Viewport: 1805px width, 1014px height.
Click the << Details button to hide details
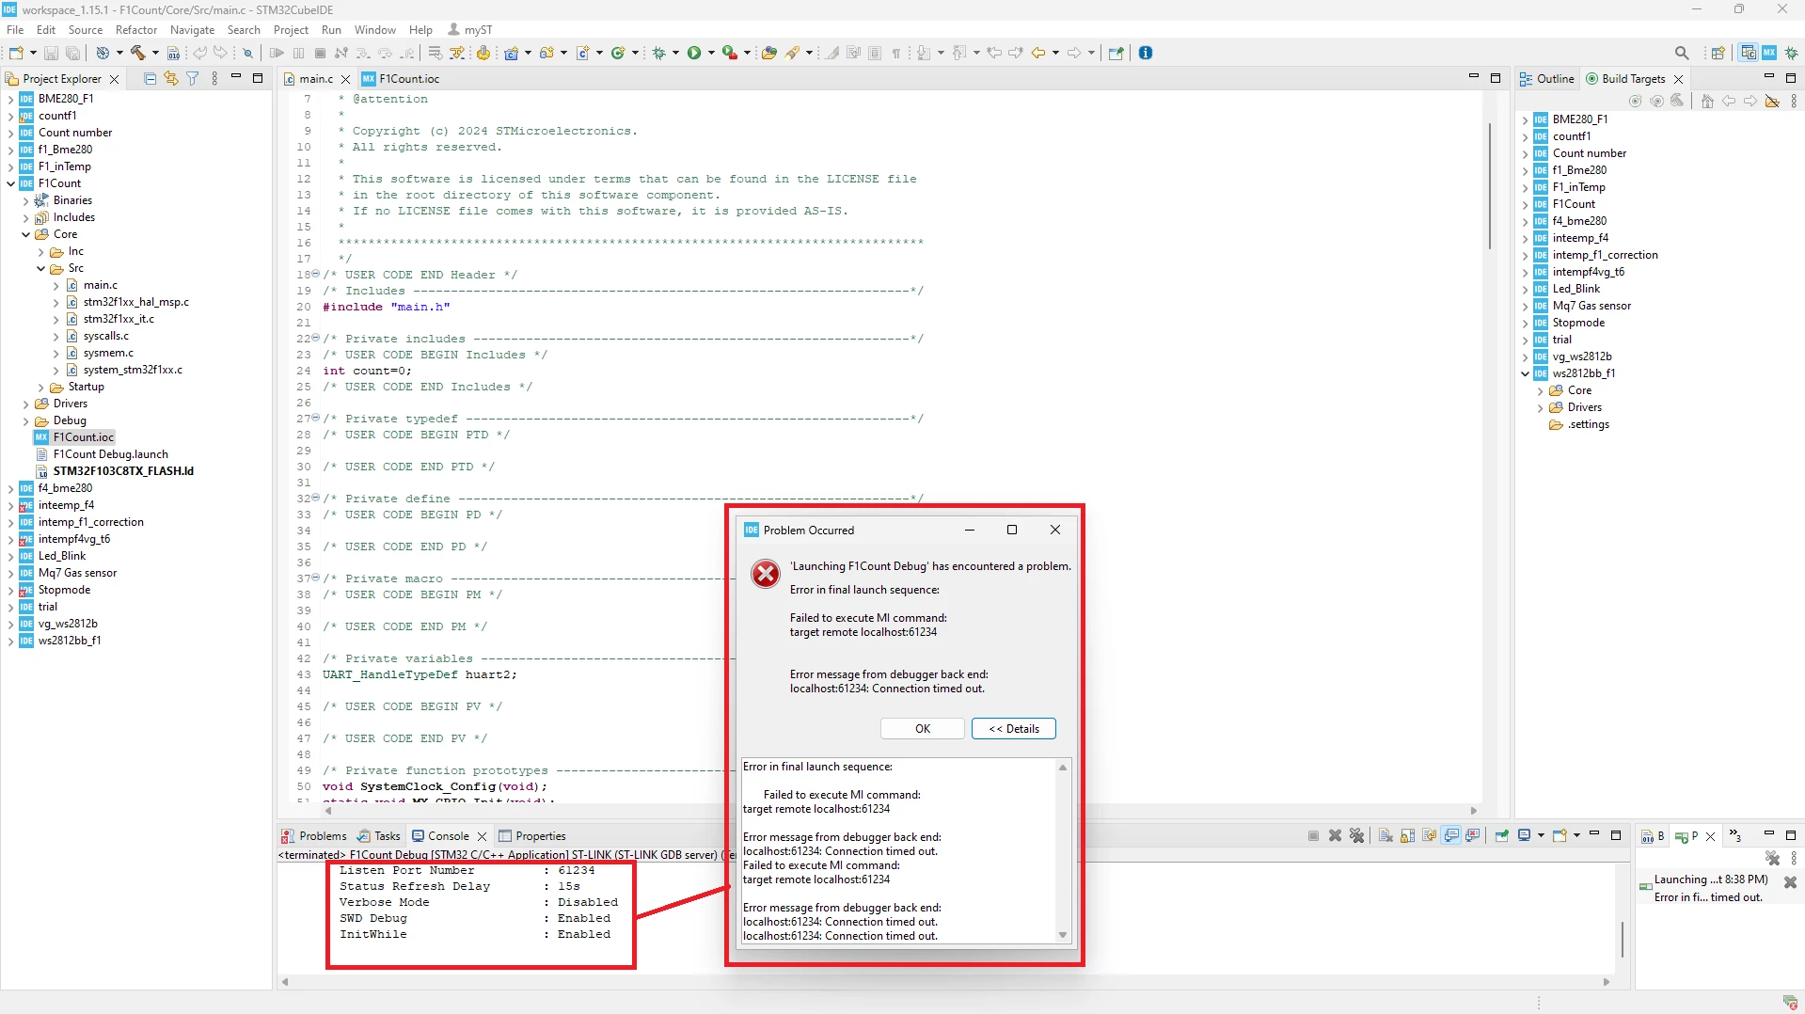click(x=1014, y=729)
